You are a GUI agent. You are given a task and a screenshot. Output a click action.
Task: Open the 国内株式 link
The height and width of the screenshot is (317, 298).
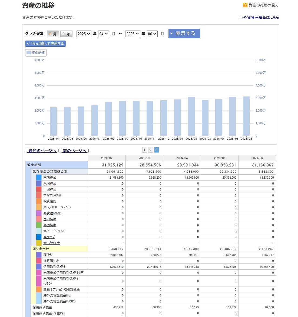click(x=50, y=178)
